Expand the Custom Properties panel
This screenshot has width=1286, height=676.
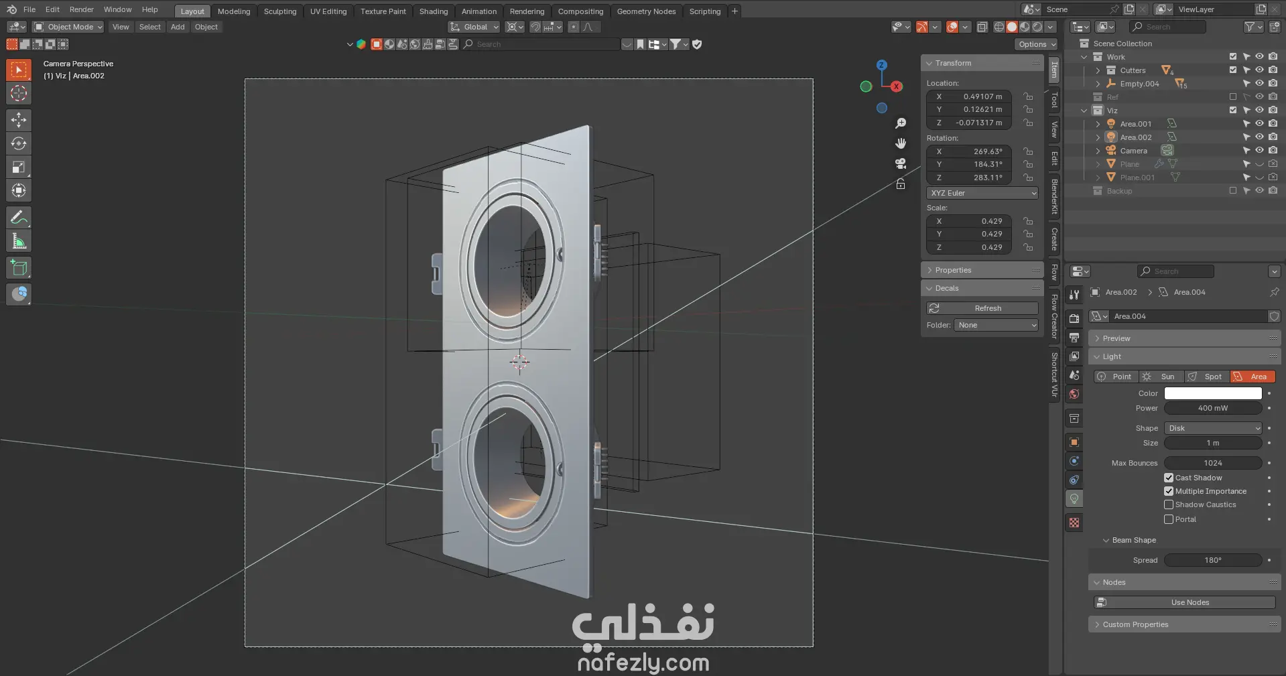pos(1184,624)
